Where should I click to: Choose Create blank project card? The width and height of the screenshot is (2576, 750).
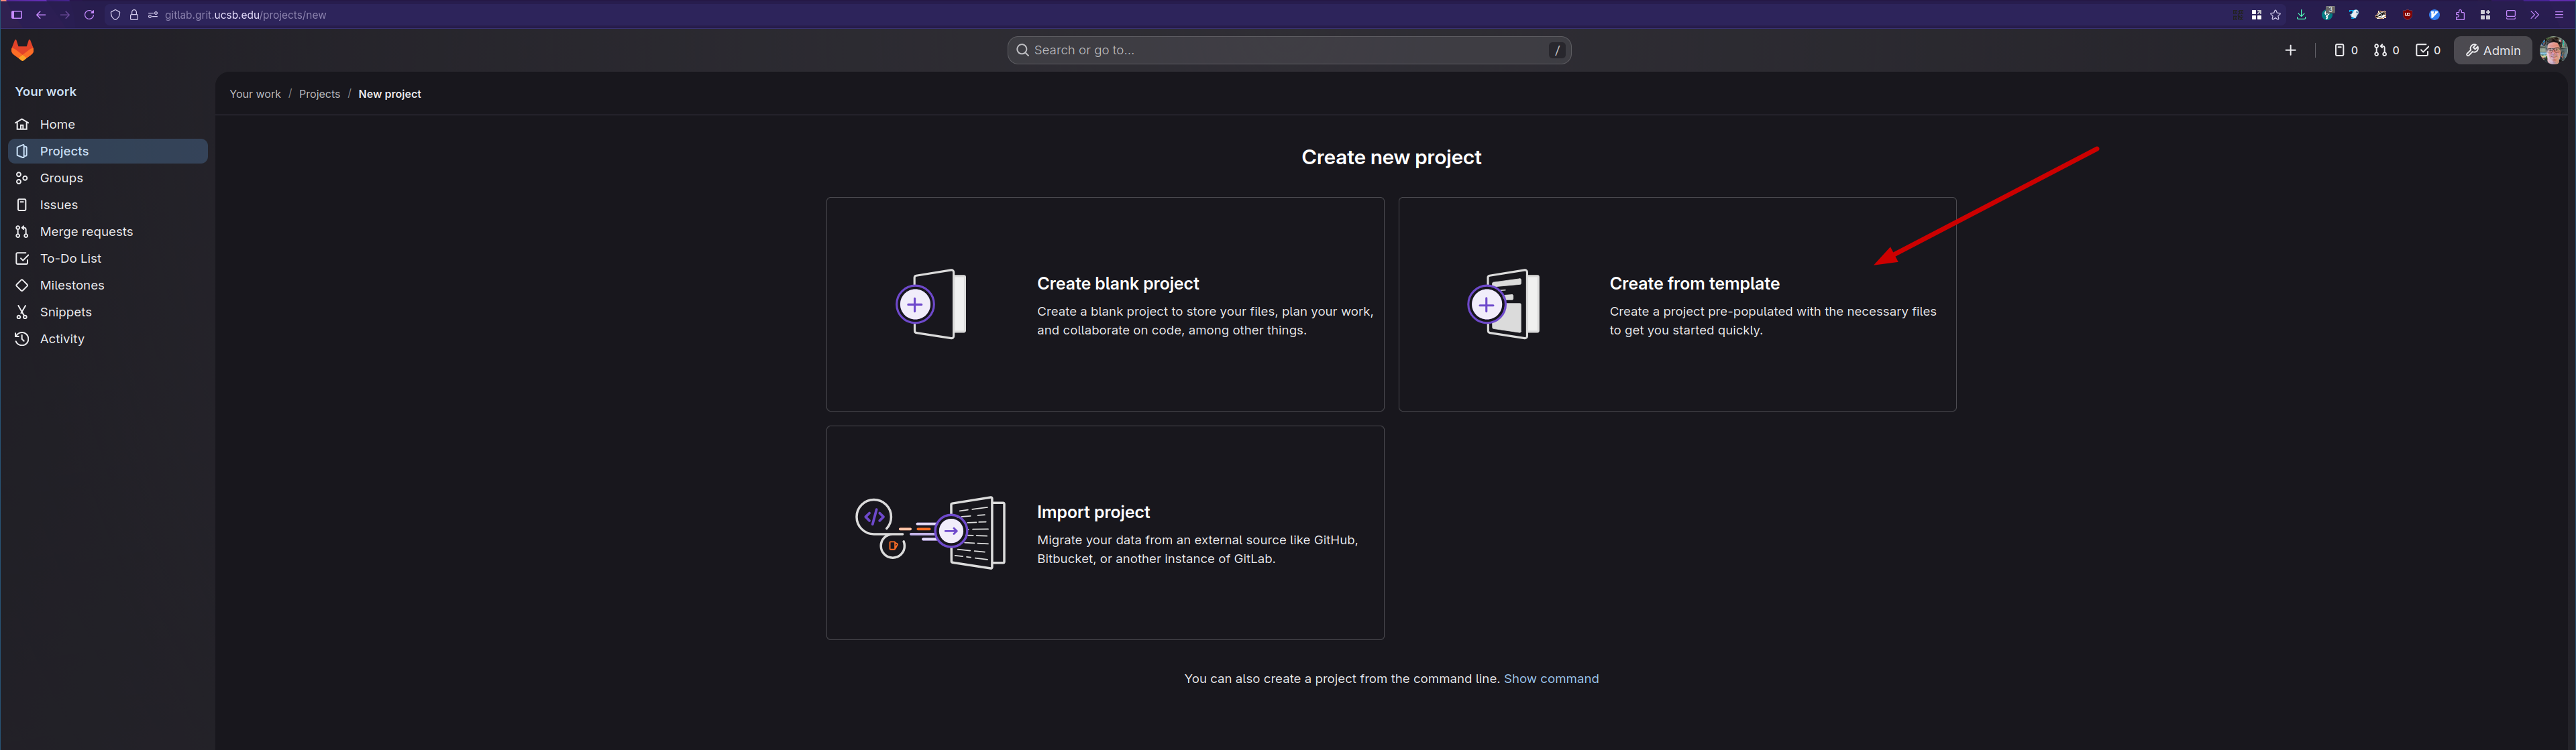point(1104,304)
